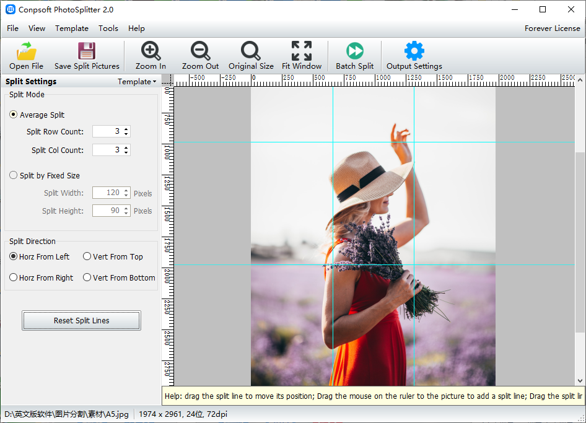
Task: Select Average Split mode
Action: coord(13,115)
